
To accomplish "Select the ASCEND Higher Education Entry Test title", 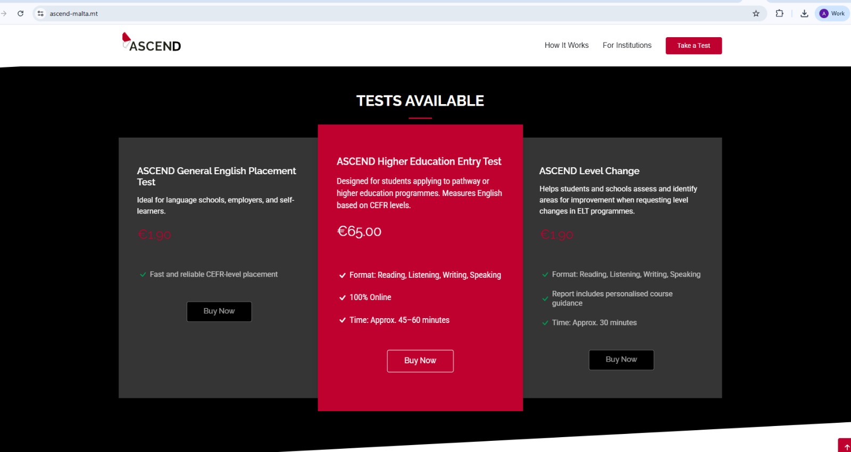I will 419,161.
